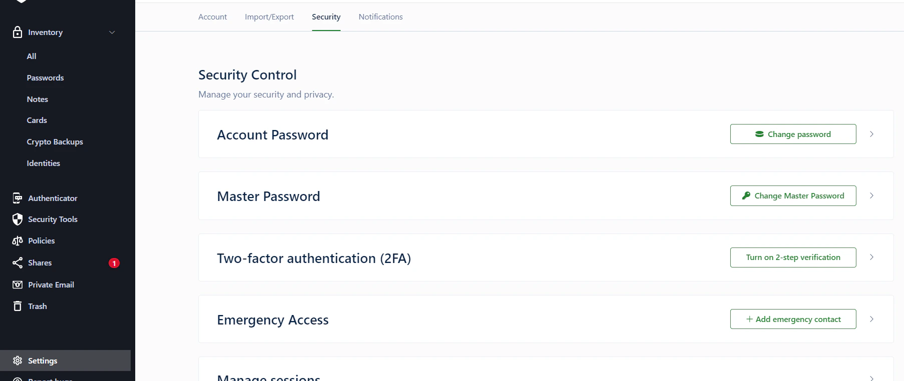This screenshot has width=904, height=381.
Task: Click Add emergency contact
Action: pyautogui.click(x=793, y=319)
